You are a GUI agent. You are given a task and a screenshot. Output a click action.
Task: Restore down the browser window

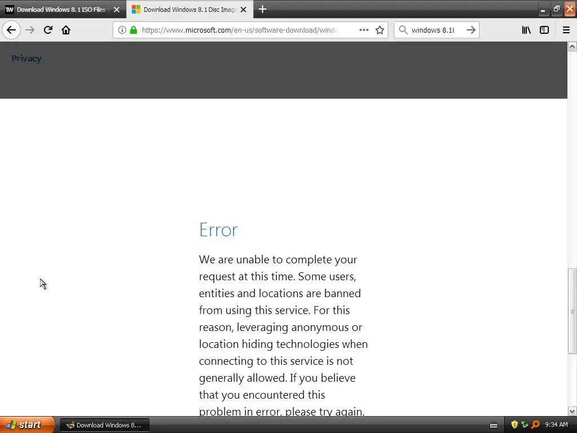tap(556, 9)
